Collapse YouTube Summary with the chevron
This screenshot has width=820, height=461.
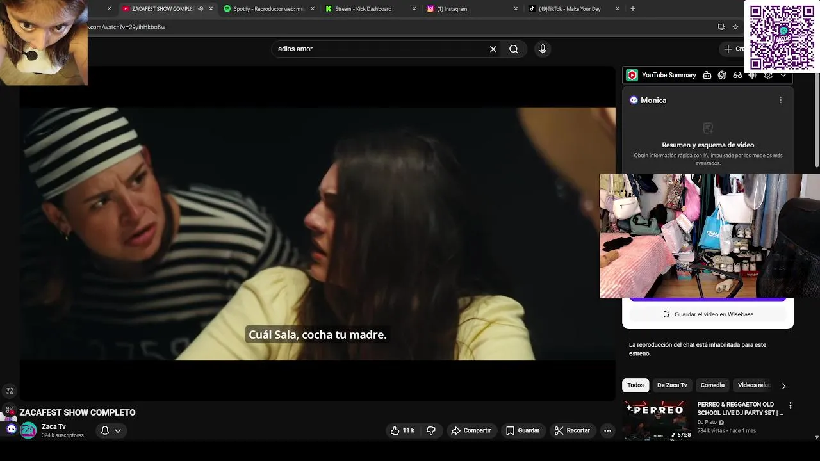click(x=783, y=75)
